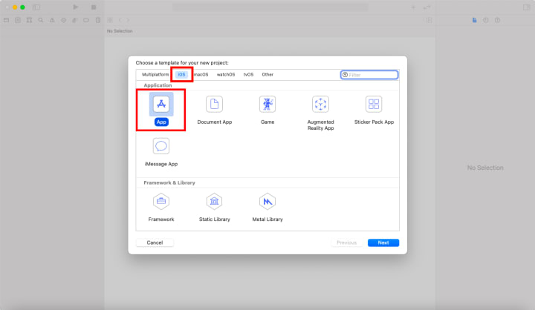Click the forward chevron in editor bar
535x310 pixels.
coord(128,20)
